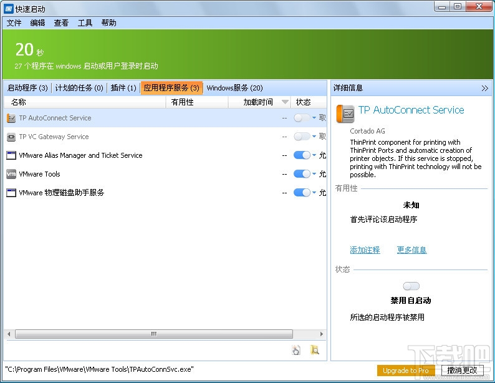The height and width of the screenshot is (383, 495).
Task: Click the TP VC Gateway Service printer icon
Action: (11, 137)
